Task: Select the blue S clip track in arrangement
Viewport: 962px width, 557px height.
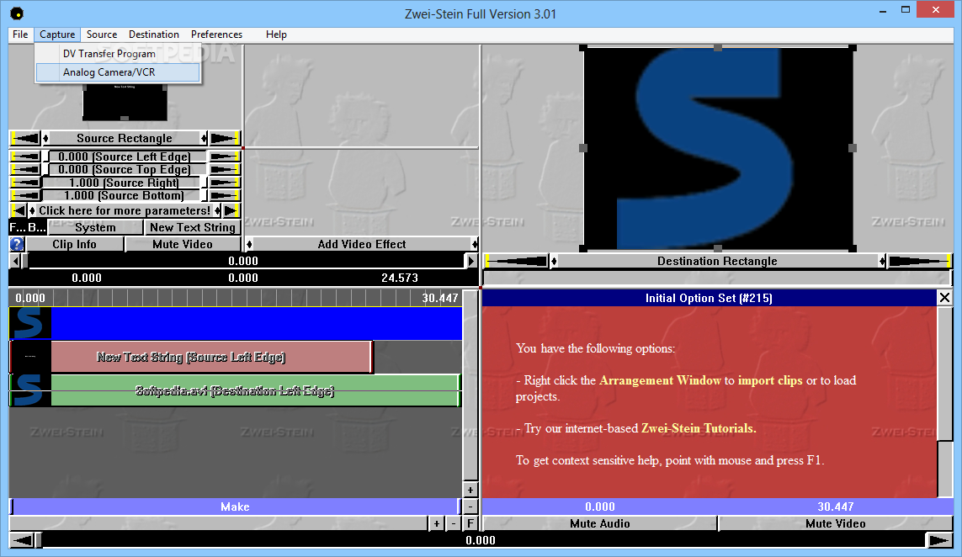Action: pos(236,323)
